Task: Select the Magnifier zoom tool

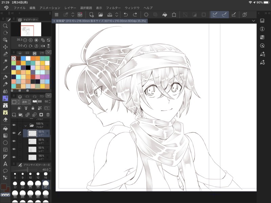Action: 5,26
